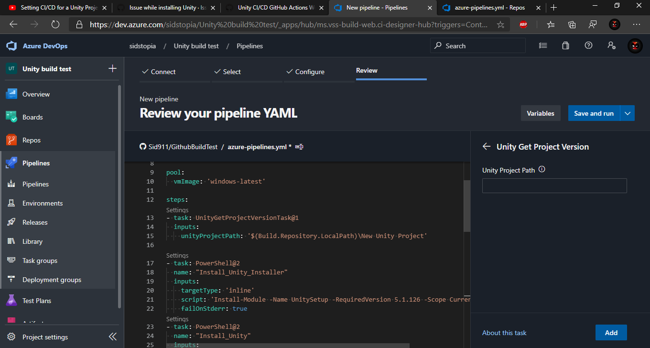Open the user settings icon

[611, 45]
